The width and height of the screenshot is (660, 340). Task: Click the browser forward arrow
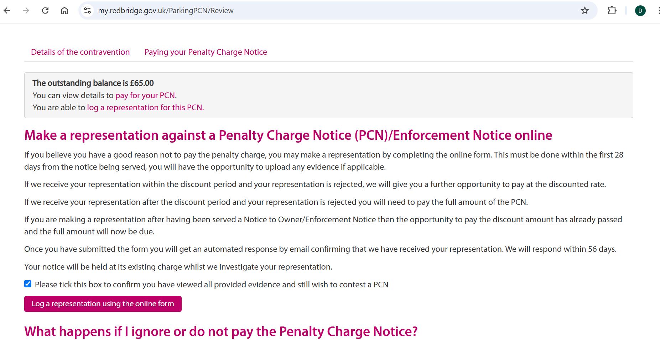coord(26,11)
